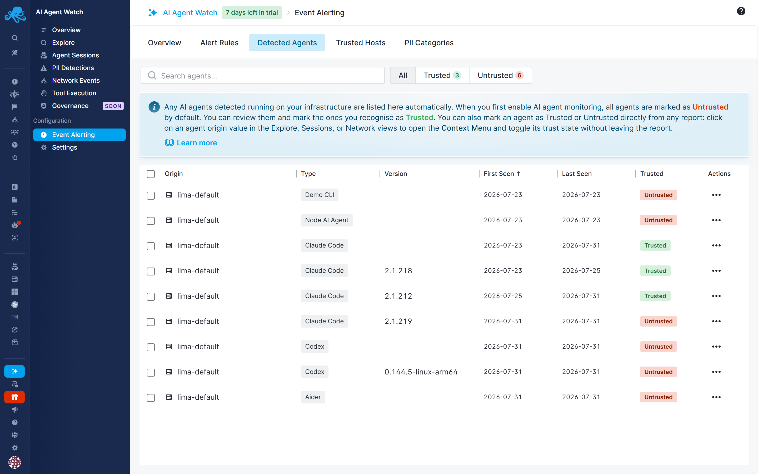Viewport: 758px width, 474px height.
Task: Click the red gift icon in rail
Action: click(x=14, y=397)
